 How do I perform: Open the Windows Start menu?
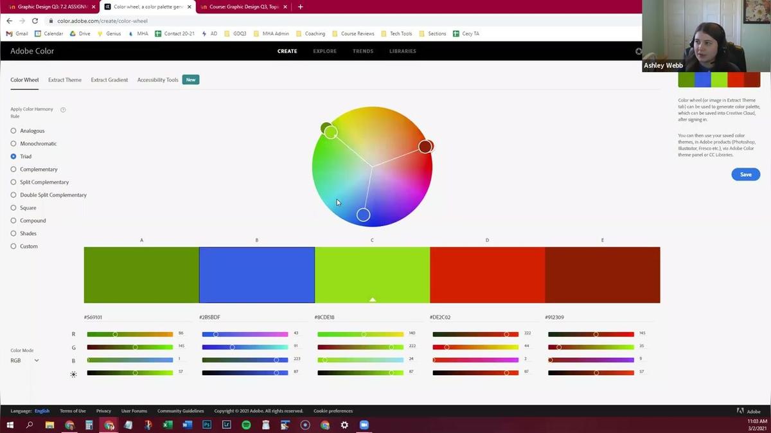10,425
